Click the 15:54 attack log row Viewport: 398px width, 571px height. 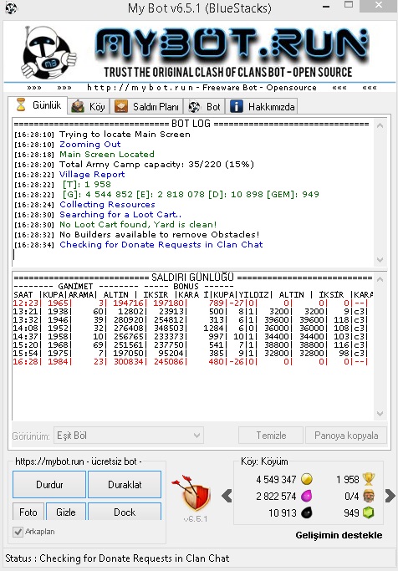coord(191,354)
